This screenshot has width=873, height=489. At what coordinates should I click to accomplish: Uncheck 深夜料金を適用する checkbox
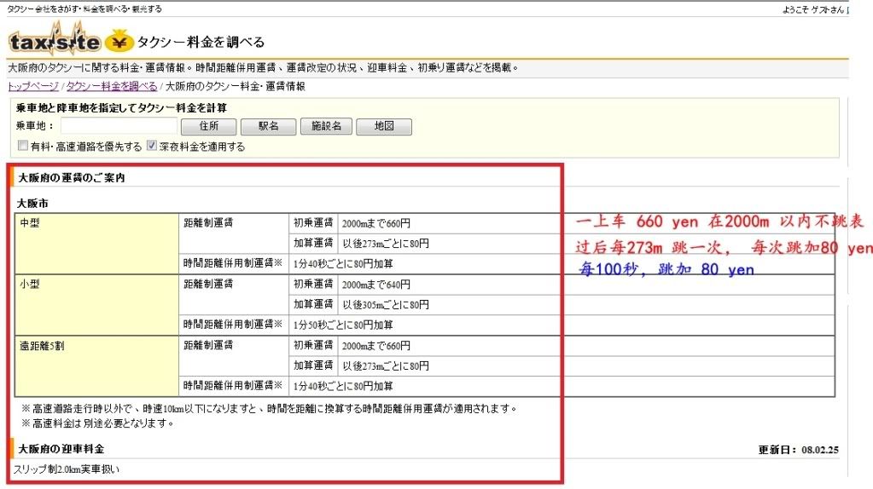pos(152,147)
